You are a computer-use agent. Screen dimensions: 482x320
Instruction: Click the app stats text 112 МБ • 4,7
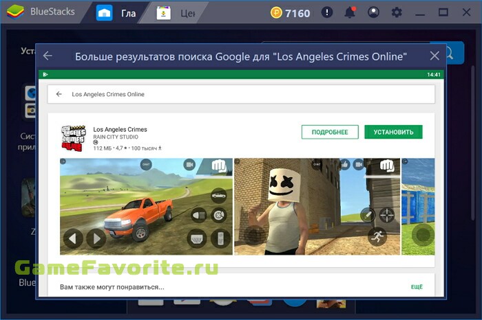[127, 148]
